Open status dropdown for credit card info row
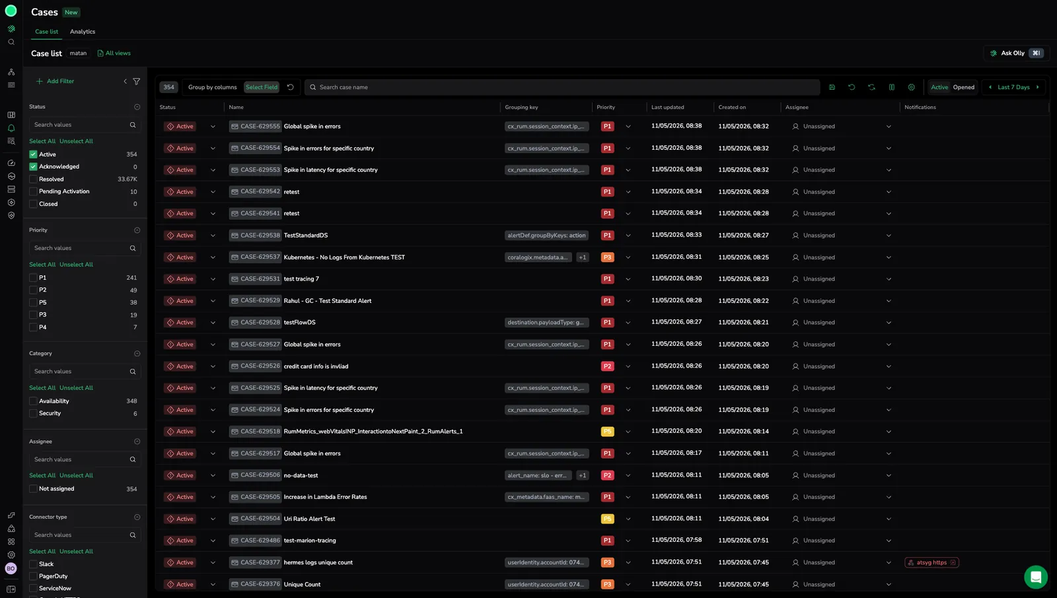 (x=213, y=366)
